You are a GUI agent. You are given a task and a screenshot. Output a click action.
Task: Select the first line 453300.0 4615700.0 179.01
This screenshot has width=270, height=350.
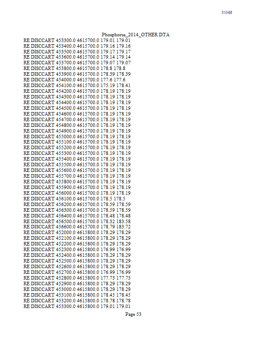coord(77,40)
